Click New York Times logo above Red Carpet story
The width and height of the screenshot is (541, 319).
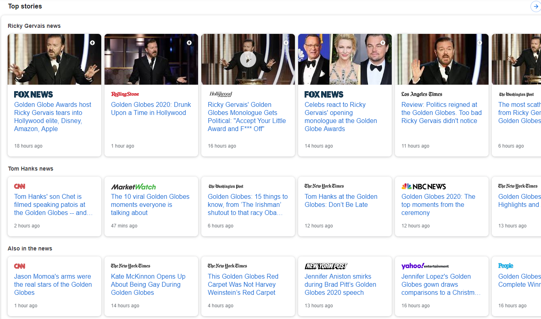(228, 266)
